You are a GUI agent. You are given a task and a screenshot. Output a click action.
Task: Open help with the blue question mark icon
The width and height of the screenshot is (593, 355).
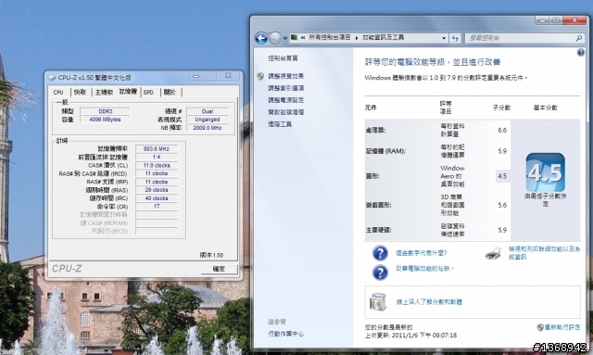point(581,53)
